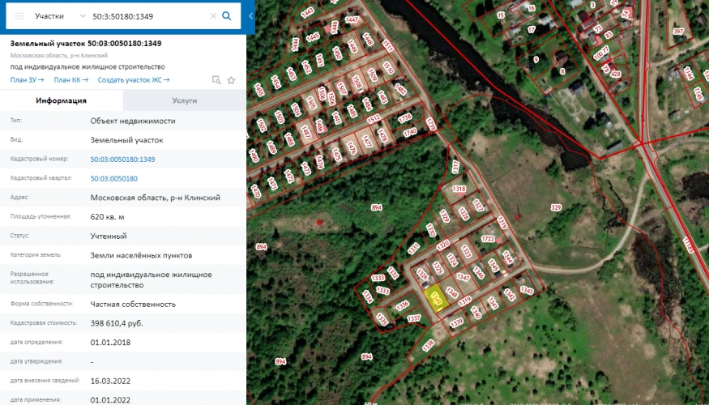Zoom to parcel on map icon

tap(216, 80)
